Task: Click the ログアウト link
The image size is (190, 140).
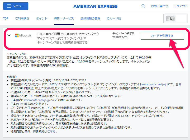Action: click(x=180, y=6)
